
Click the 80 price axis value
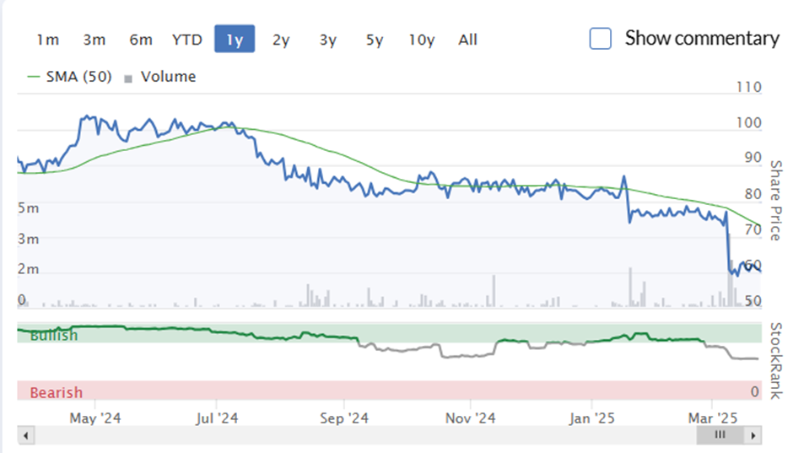pos(753,194)
